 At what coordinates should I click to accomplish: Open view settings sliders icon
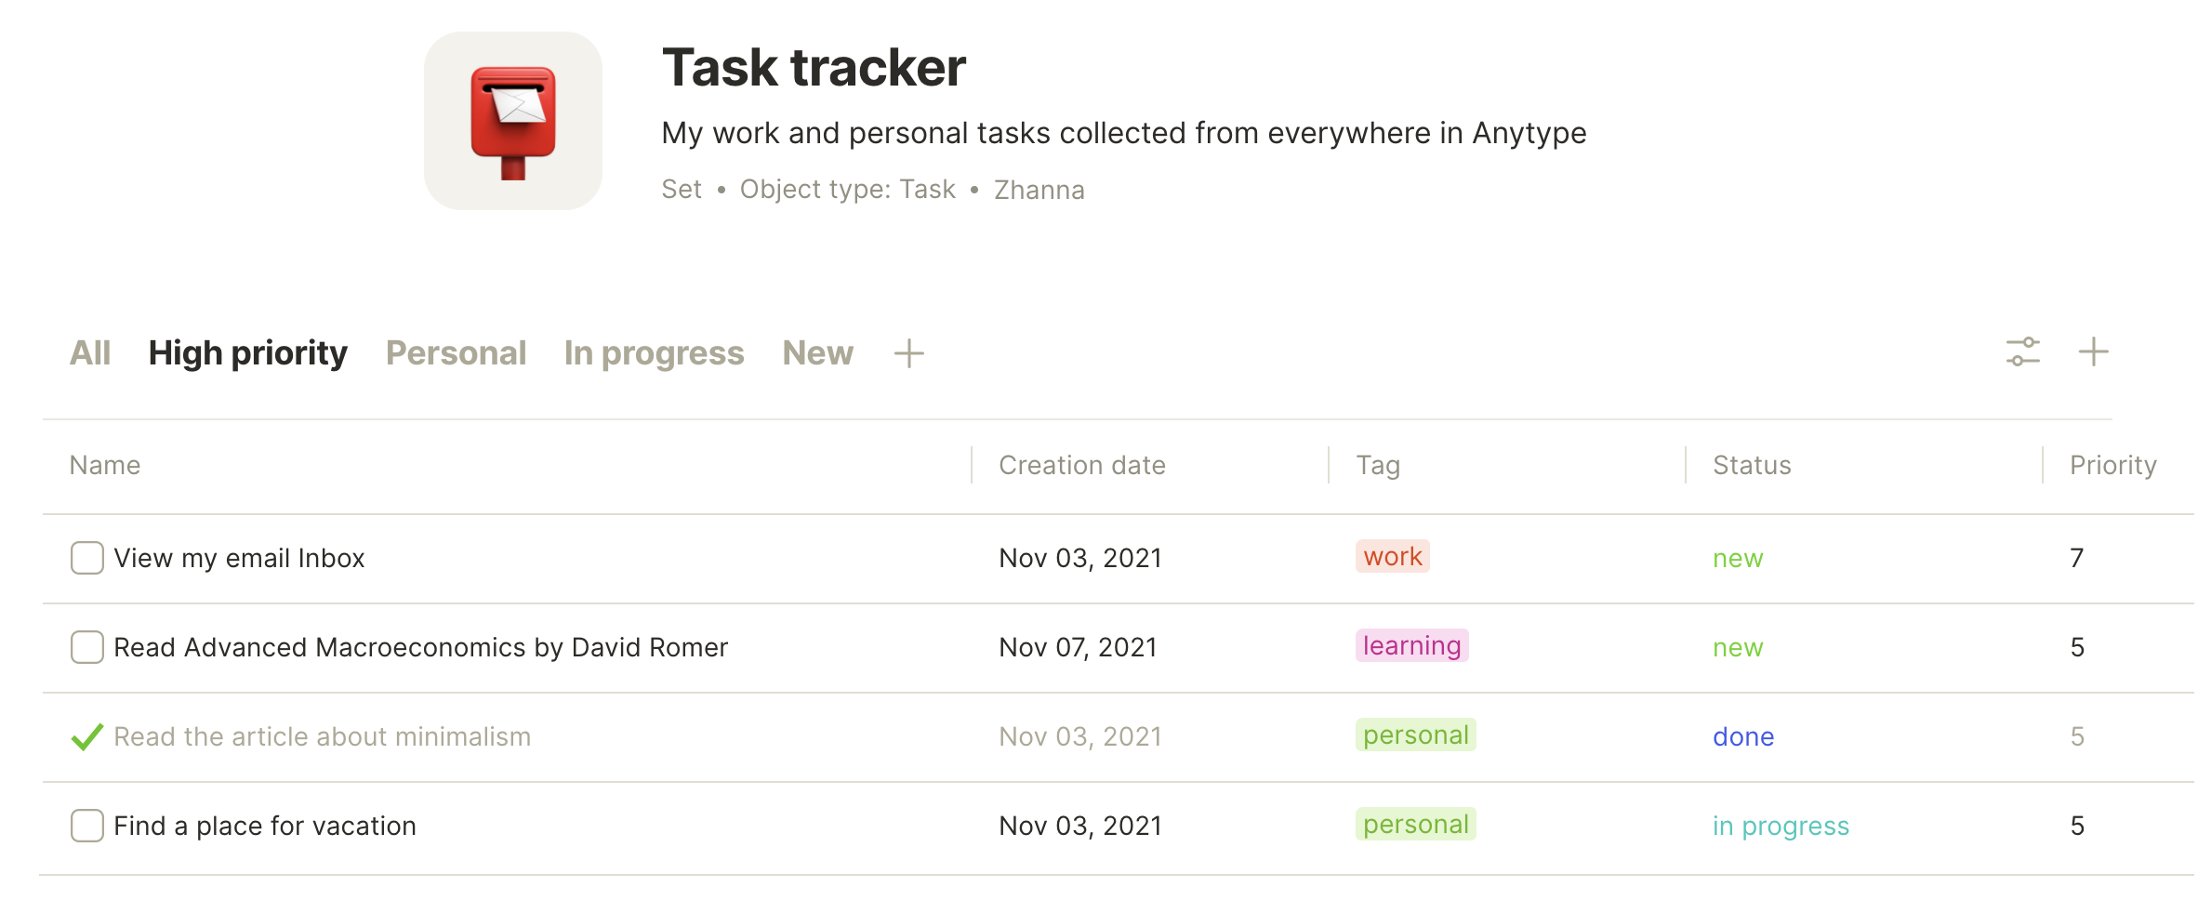pos(2022,352)
